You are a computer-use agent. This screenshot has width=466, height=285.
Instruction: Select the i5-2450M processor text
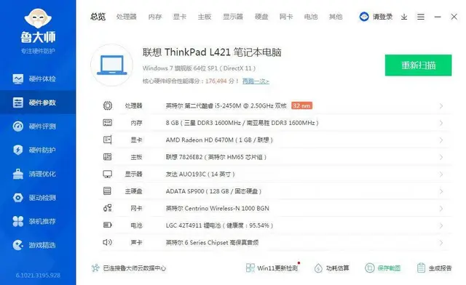(x=226, y=105)
